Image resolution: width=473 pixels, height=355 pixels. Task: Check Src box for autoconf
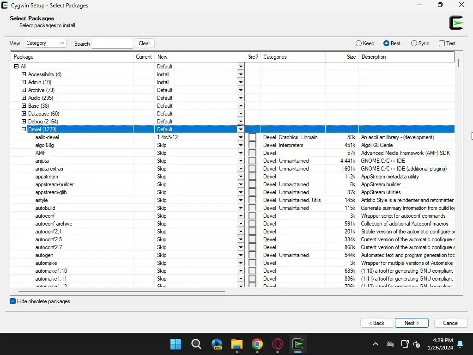253,215
